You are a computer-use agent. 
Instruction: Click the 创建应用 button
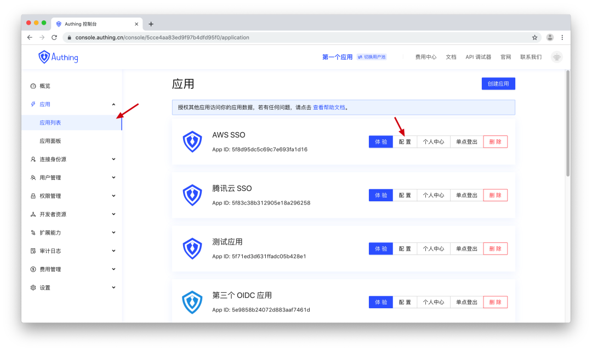pos(498,84)
